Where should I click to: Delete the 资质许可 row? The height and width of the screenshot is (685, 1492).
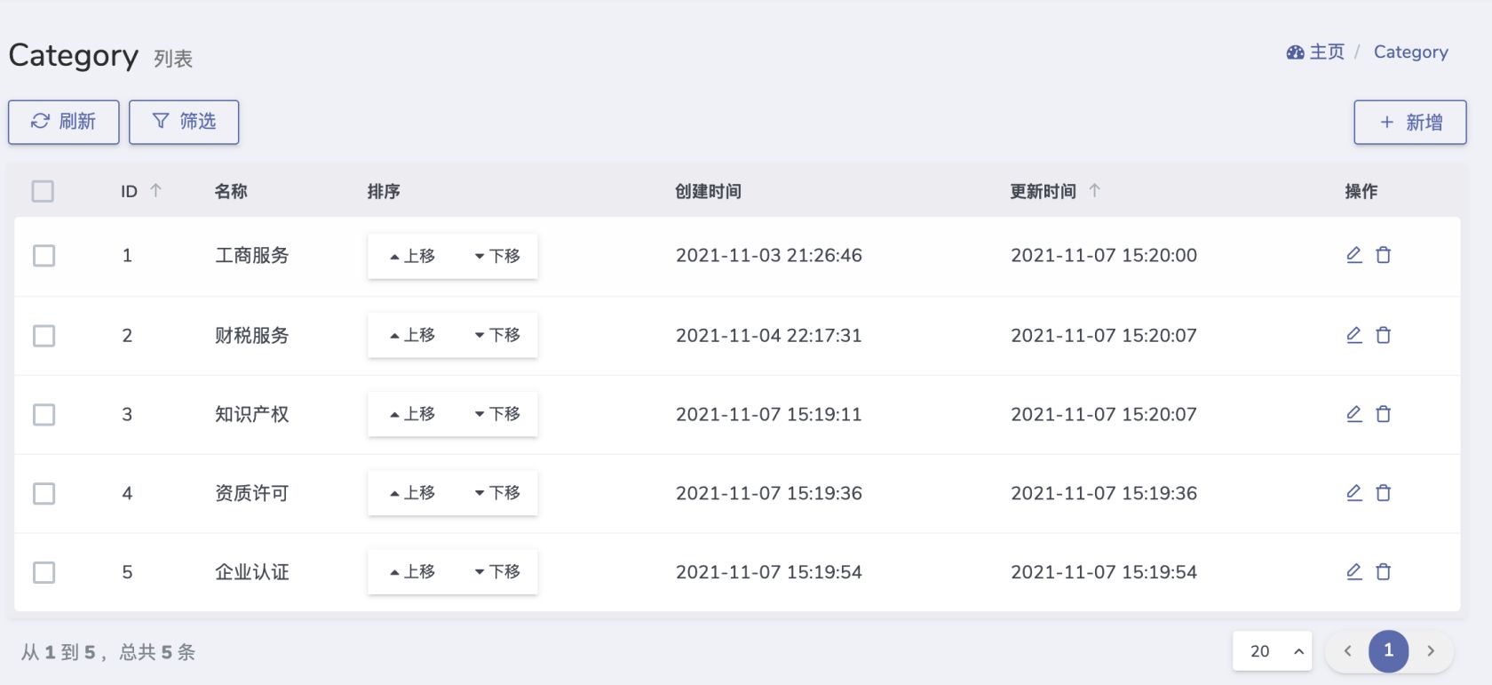(1384, 493)
